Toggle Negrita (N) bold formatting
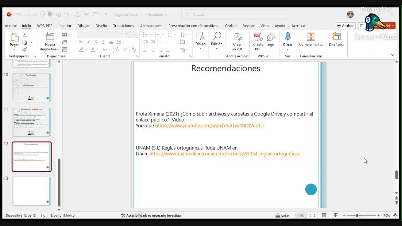Viewport: 402px width, 226px height. [81, 42]
